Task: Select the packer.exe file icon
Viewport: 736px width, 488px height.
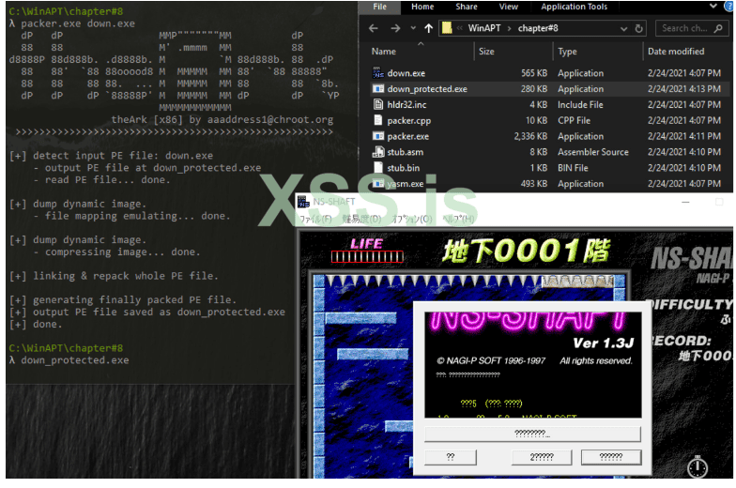Action: [377, 136]
